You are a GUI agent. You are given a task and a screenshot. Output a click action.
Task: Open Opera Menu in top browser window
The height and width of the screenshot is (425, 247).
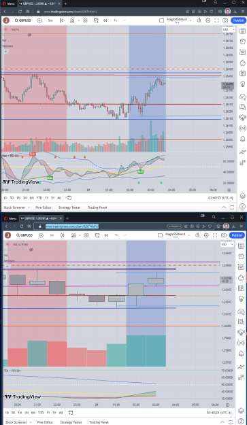[x=9, y=3]
